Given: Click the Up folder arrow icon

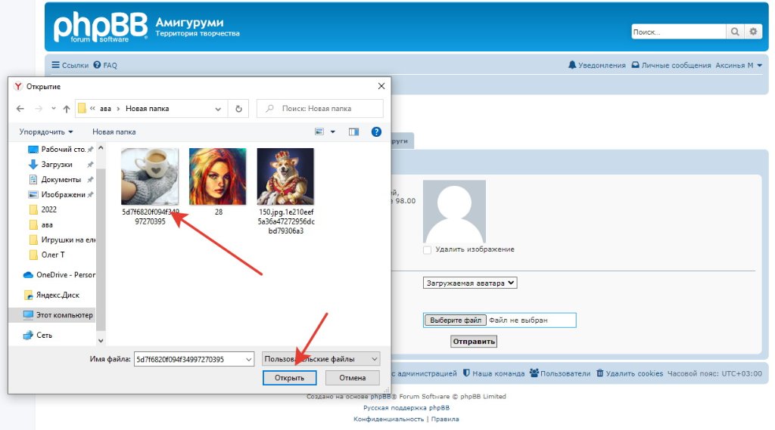Looking at the screenshot, I should 67,109.
